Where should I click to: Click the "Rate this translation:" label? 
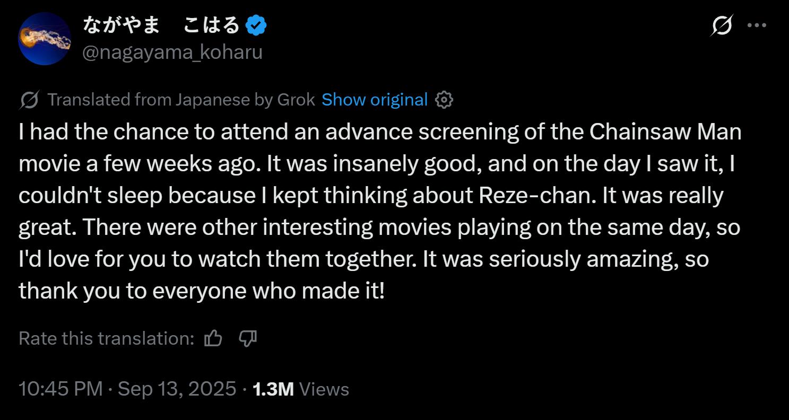[x=107, y=338]
